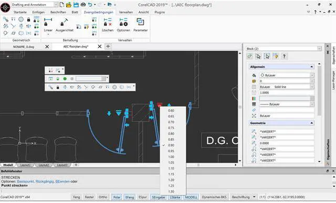Toggle Ortho mode in status bar
The height and width of the screenshot is (203, 336).
click(x=103, y=197)
